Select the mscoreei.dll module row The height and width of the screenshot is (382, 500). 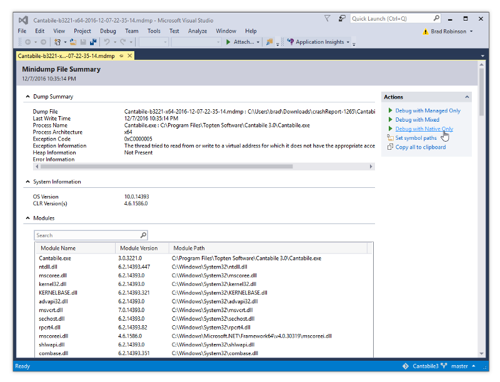click(204, 336)
